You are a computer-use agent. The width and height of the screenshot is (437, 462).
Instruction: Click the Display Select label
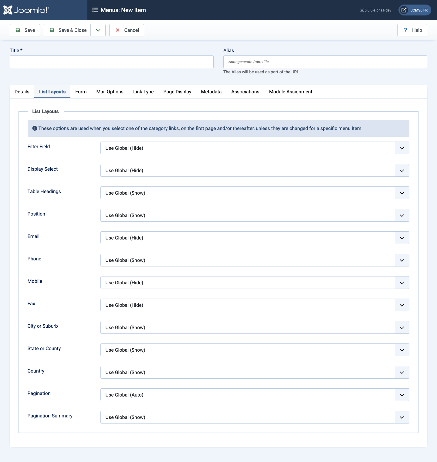point(42,169)
